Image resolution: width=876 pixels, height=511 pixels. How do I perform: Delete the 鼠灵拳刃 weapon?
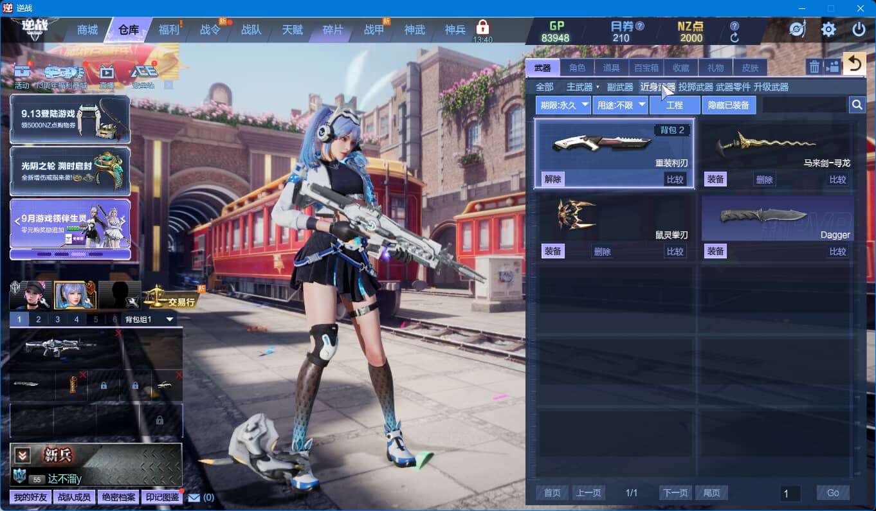coord(603,251)
